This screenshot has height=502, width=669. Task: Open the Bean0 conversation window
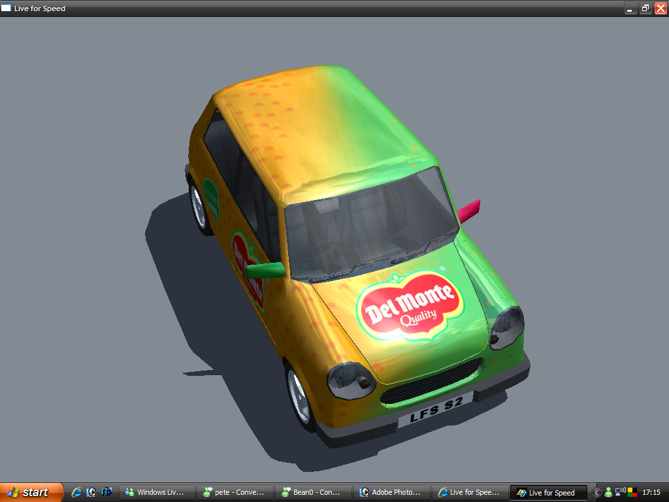point(314,493)
